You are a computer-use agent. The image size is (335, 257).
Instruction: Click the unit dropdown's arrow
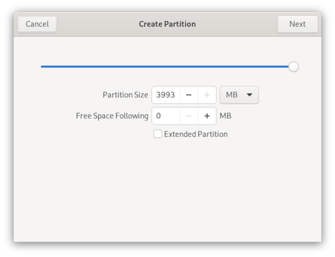pos(249,95)
